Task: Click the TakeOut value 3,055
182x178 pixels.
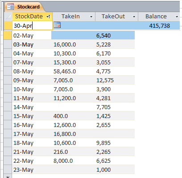Action: 103,63
